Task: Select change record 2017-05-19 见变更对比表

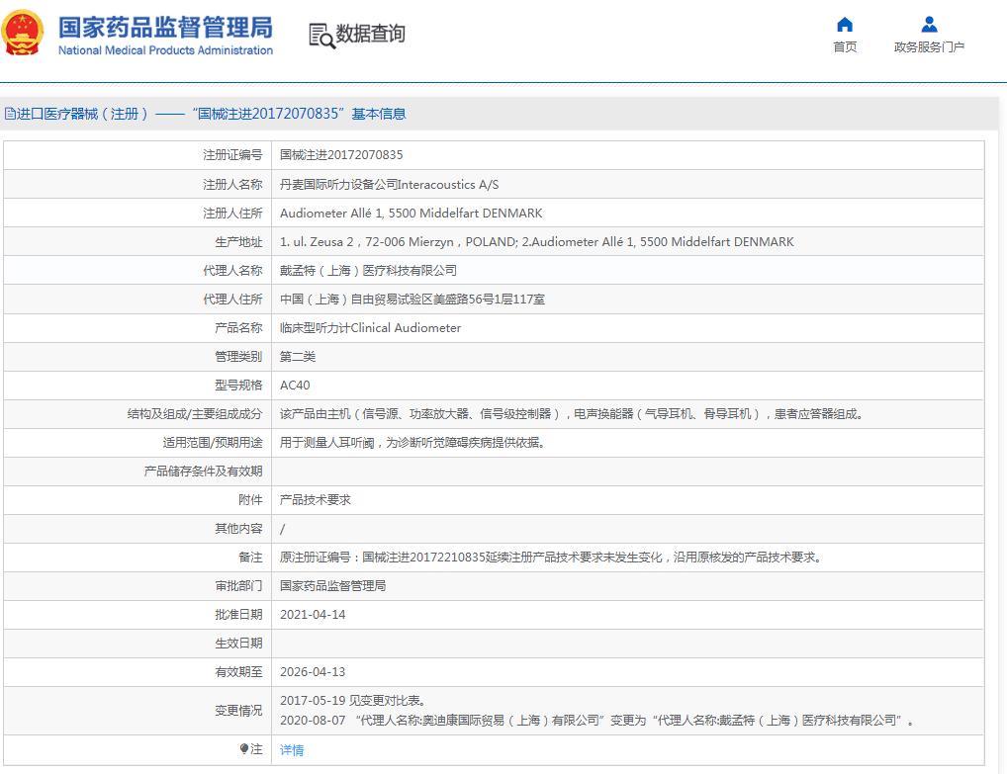Action: click(352, 700)
